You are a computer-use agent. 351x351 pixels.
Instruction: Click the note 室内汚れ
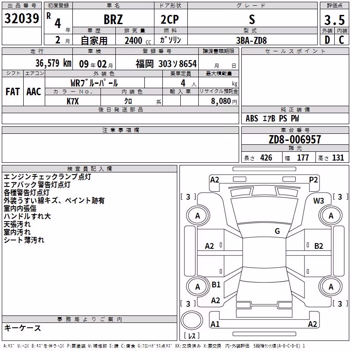(x=17, y=232)
